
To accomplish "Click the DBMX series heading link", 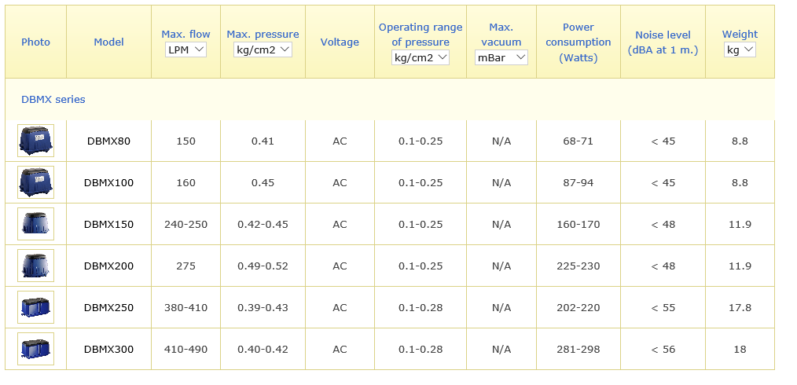I will pyautogui.click(x=53, y=100).
